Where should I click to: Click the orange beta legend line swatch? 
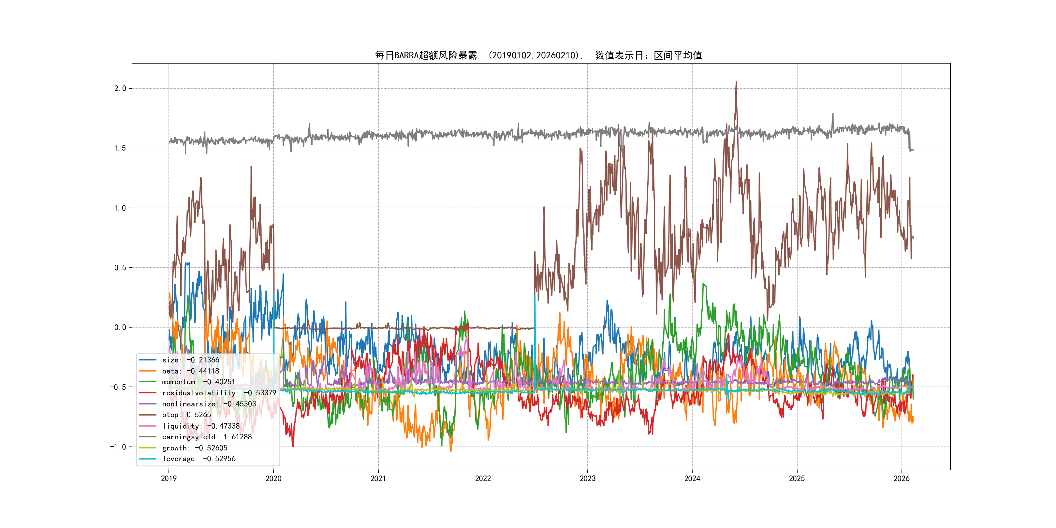[x=148, y=371]
